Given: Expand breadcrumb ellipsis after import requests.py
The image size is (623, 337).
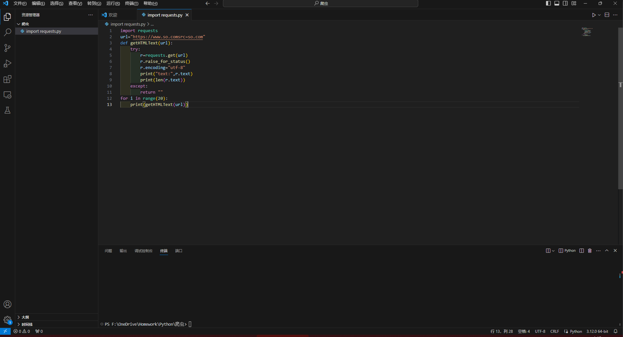Looking at the screenshot, I should (x=152, y=24).
